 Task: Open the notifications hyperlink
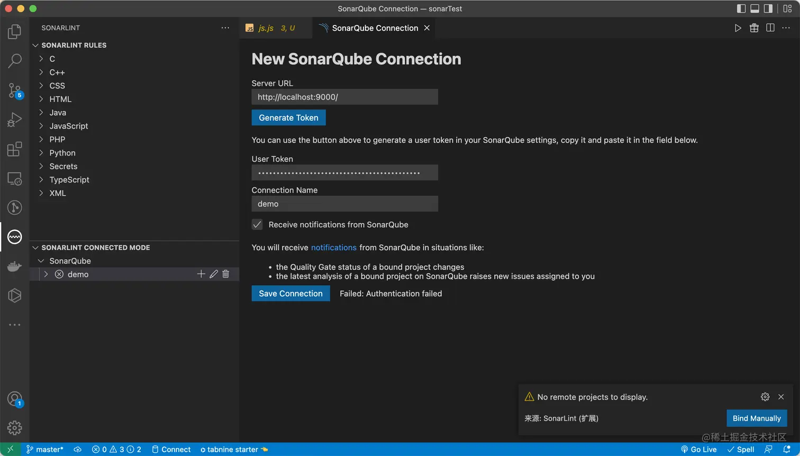(334, 248)
